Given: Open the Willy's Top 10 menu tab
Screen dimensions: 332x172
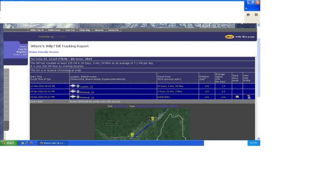Looking at the screenshot, I should point(37,30).
